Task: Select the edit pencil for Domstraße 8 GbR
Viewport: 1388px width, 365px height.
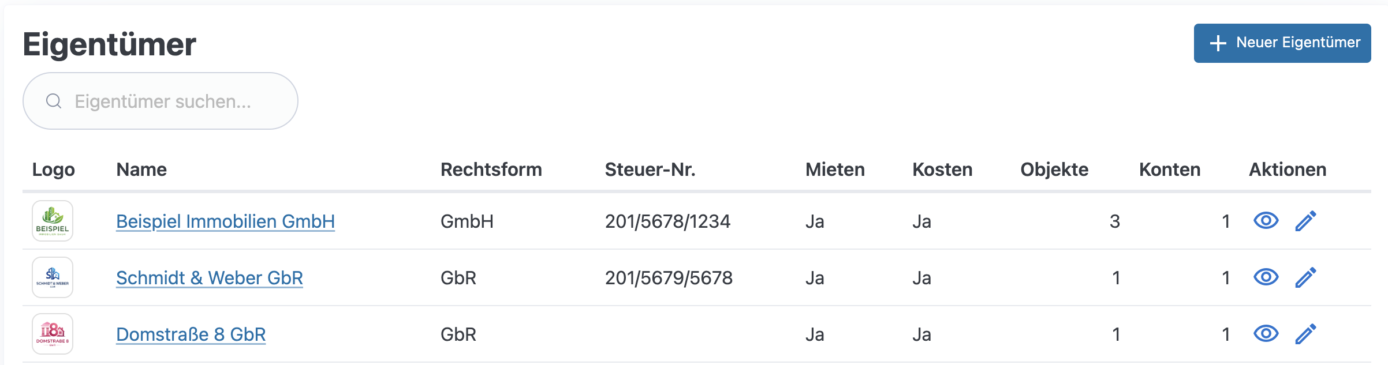Action: 1306,333
